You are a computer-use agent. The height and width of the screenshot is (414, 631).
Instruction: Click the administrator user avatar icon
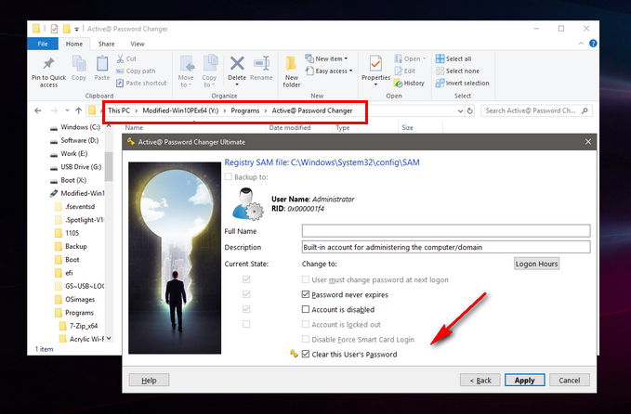pyautogui.click(x=247, y=204)
